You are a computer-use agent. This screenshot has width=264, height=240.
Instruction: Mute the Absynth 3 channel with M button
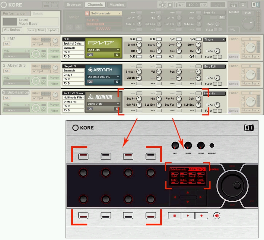pyautogui.click(x=243, y=77)
